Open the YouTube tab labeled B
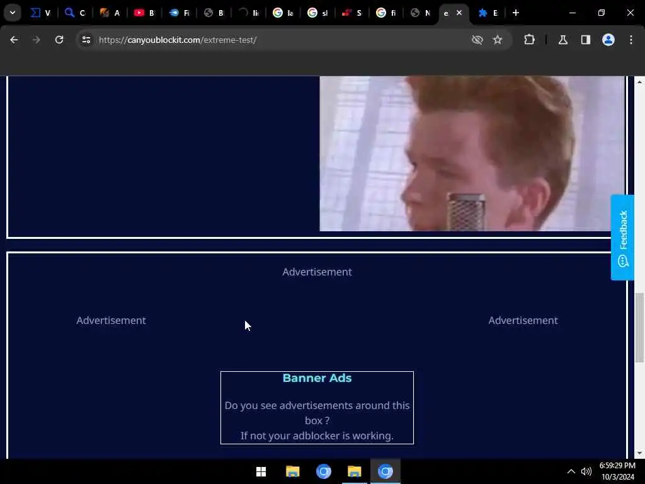Image resolution: width=645 pixels, height=484 pixels. (x=144, y=13)
